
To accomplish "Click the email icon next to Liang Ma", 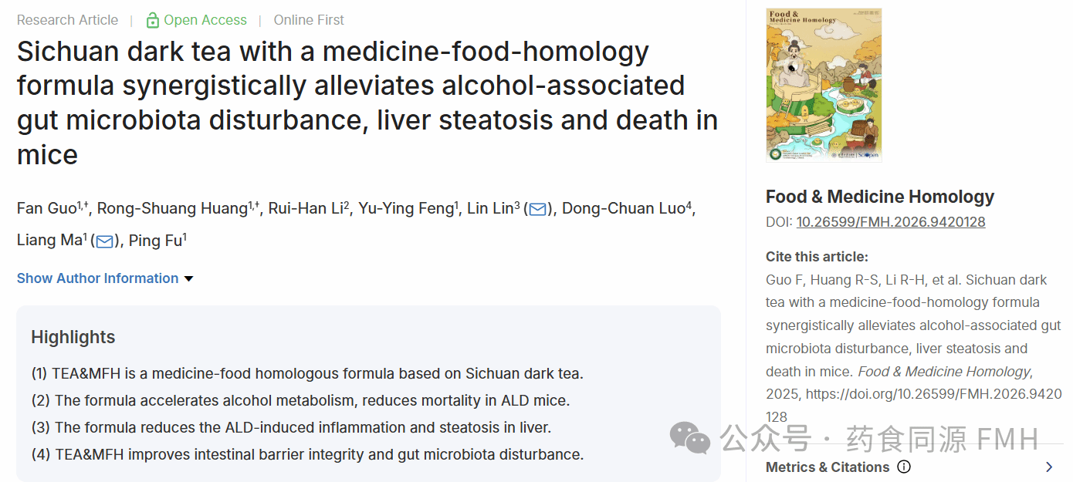I will point(104,241).
